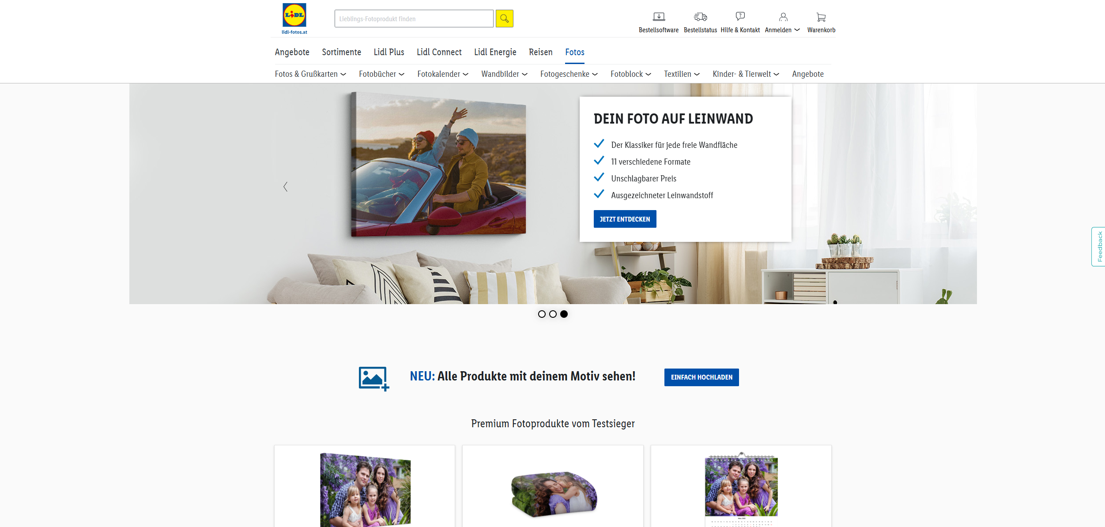Screen dimensions: 1105x527
Task: Switch to the Fotos navigation tab
Action: [574, 52]
